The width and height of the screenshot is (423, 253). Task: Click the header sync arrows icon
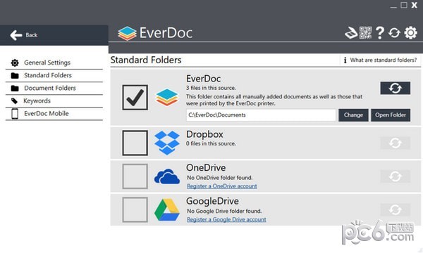click(x=394, y=33)
